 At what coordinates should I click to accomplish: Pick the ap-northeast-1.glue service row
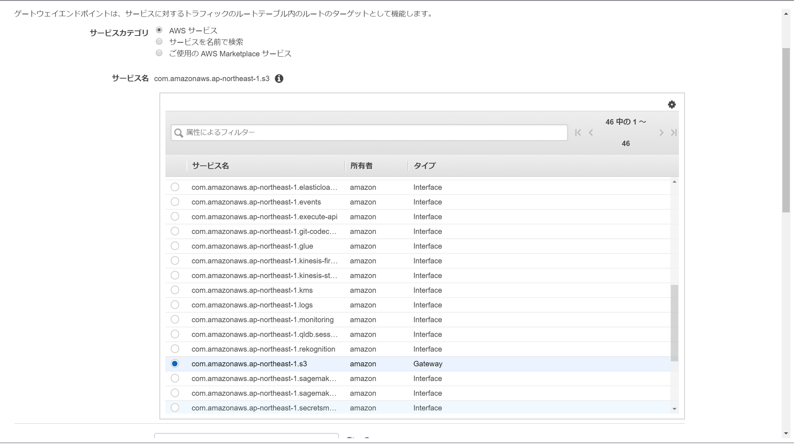tap(252, 246)
